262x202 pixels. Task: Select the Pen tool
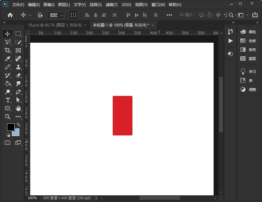18,92
